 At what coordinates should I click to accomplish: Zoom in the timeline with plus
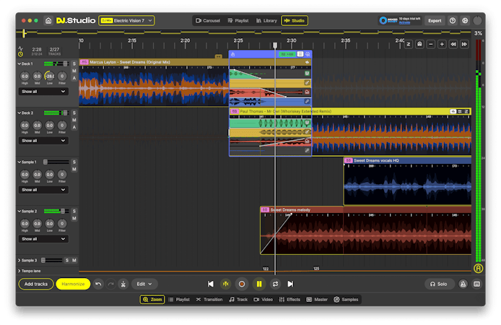(x=442, y=44)
